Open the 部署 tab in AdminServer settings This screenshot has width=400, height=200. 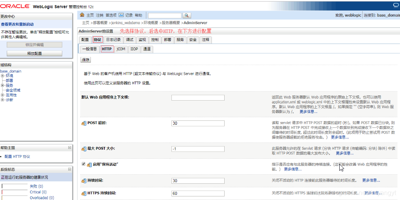pos(167,40)
